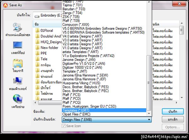
Task: Click the folder list horizontal scroll-right arrow
Action: coord(177,103)
